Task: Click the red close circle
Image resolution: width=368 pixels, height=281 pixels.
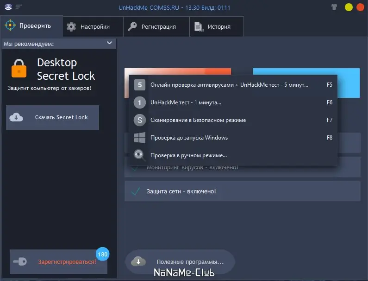Action: [x=360, y=7]
